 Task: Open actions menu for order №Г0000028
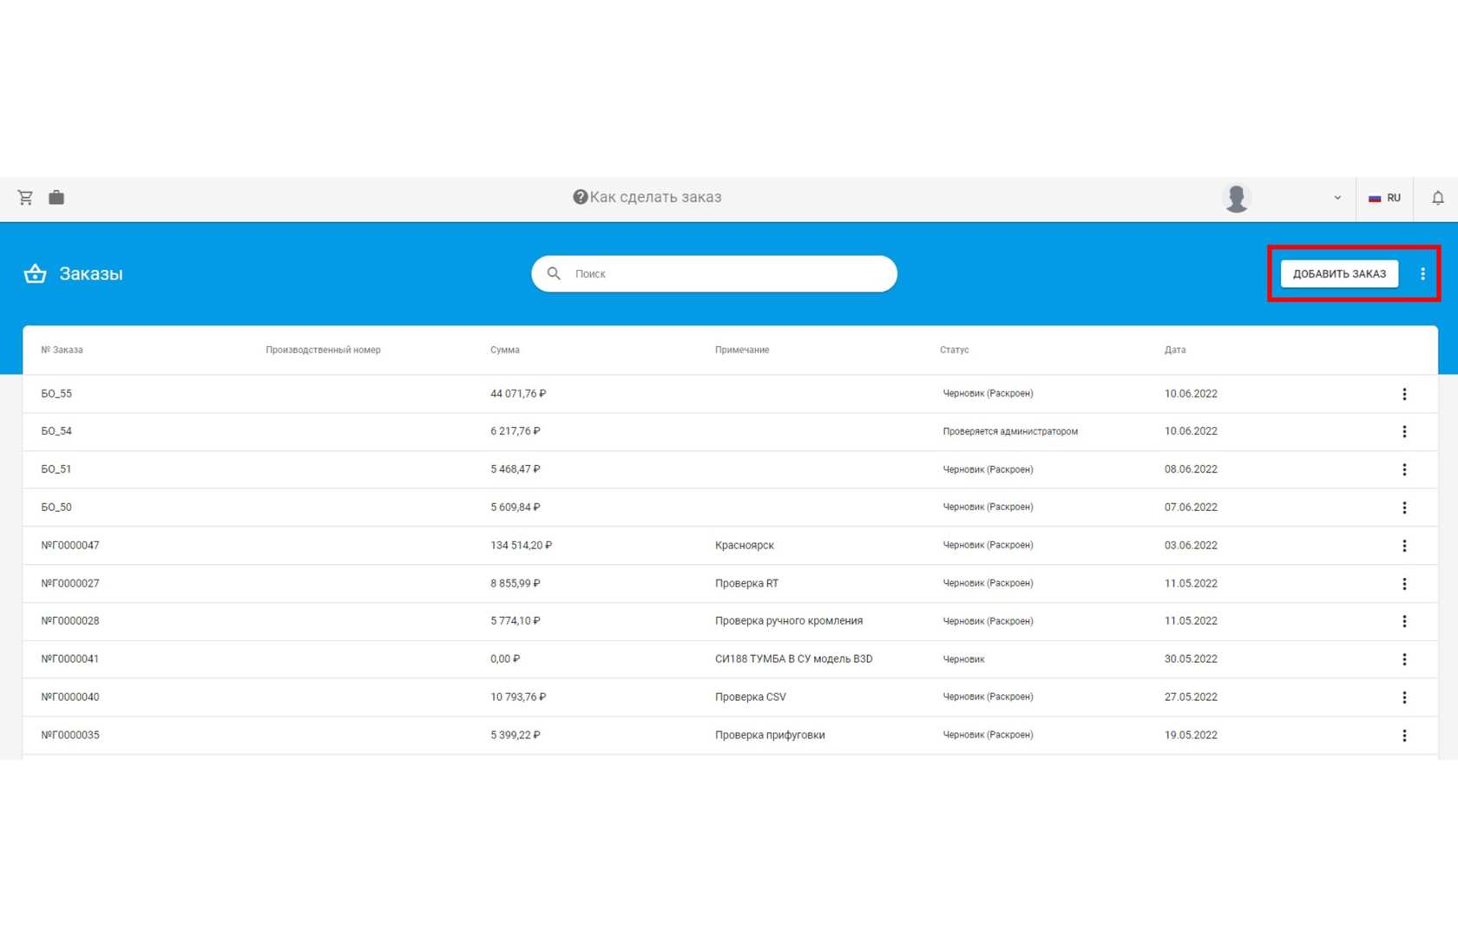click(1404, 621)
